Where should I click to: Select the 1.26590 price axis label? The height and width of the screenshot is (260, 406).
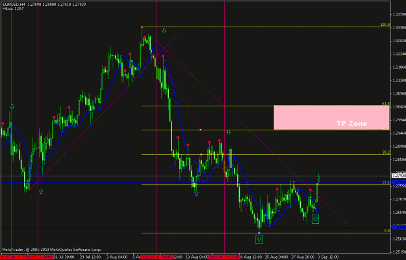click(399, 213)
